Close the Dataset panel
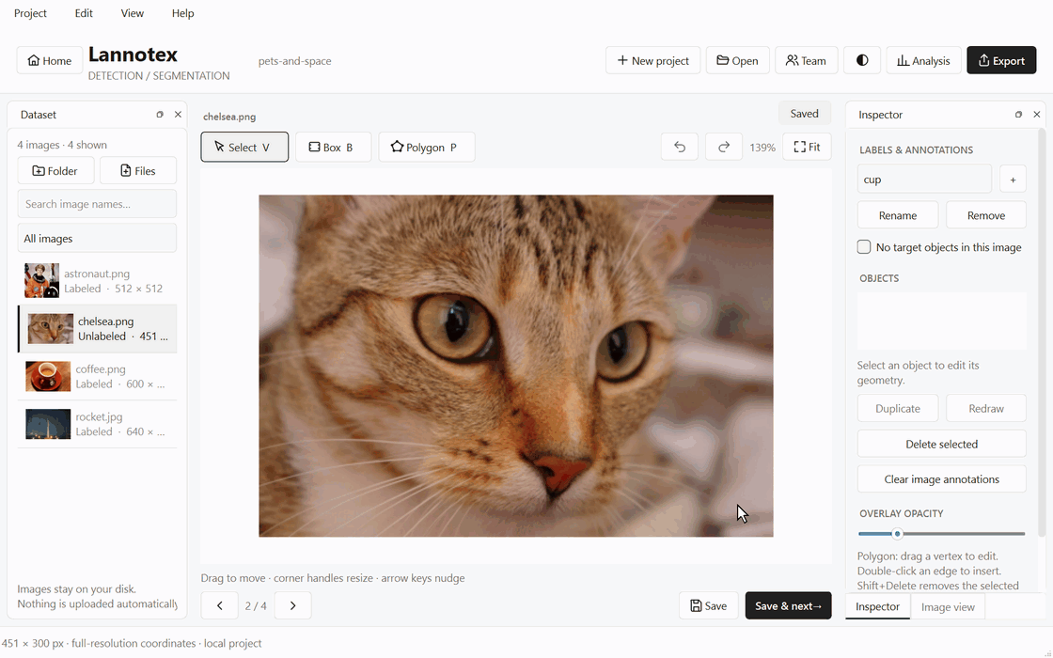The image size is (1053, 658). [178, 114]
